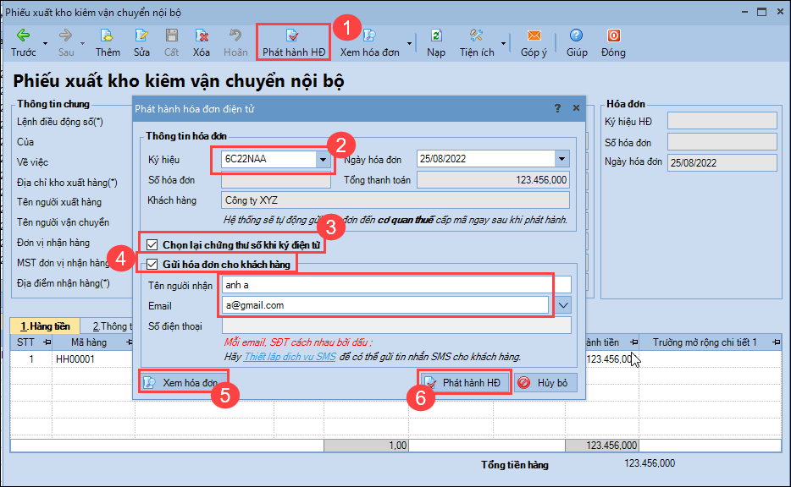Go to previous record with Trước
791x487 pixels.
pos(23,43)
